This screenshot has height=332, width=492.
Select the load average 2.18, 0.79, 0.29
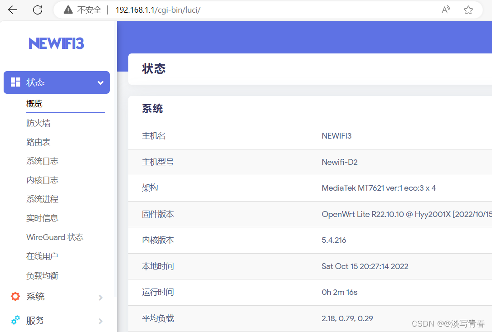pyautogui.click(x=347, y=318)
